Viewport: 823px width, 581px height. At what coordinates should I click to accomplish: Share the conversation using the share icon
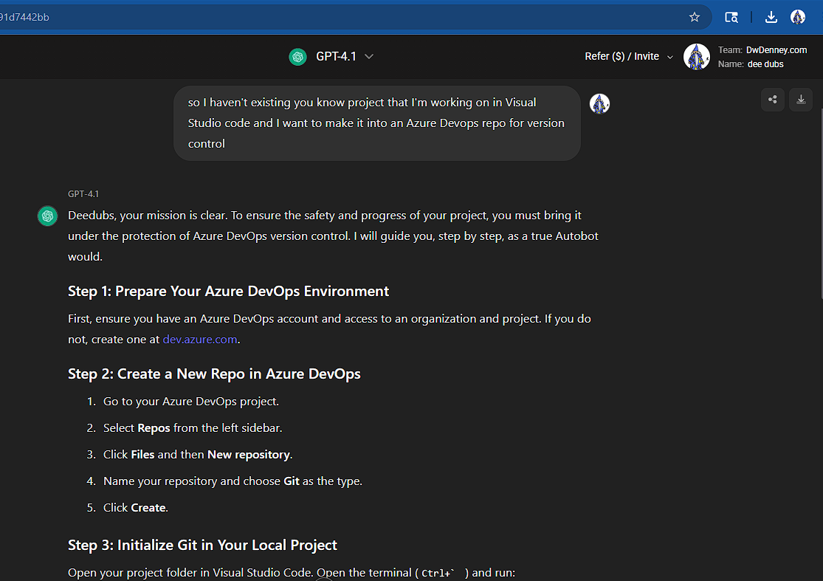point(773,100)
